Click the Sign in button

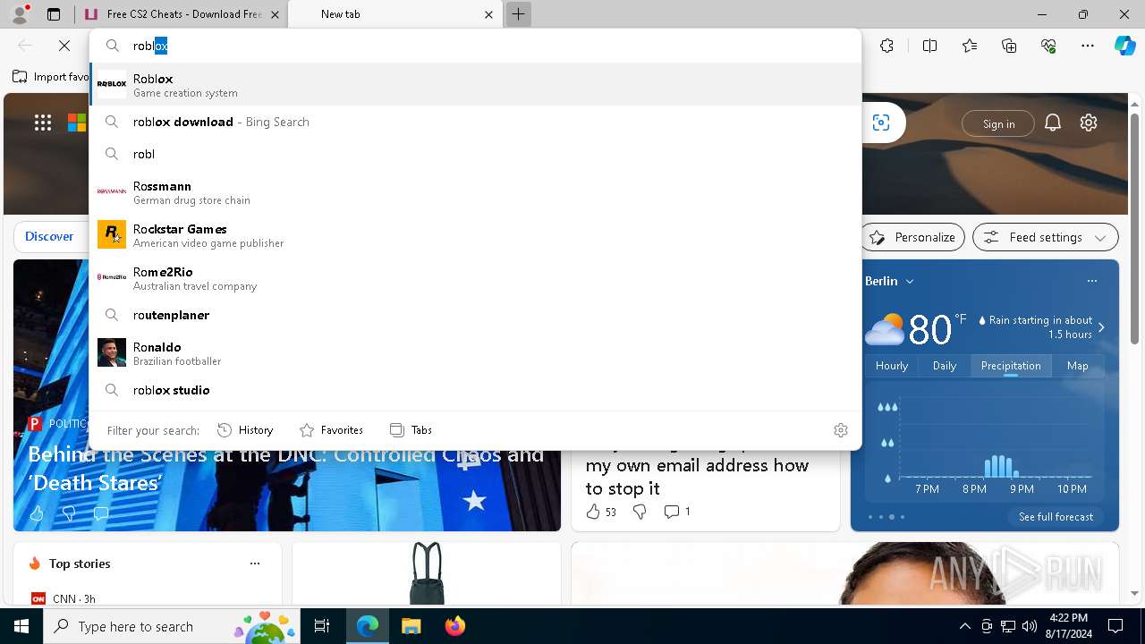pos(998,123)
